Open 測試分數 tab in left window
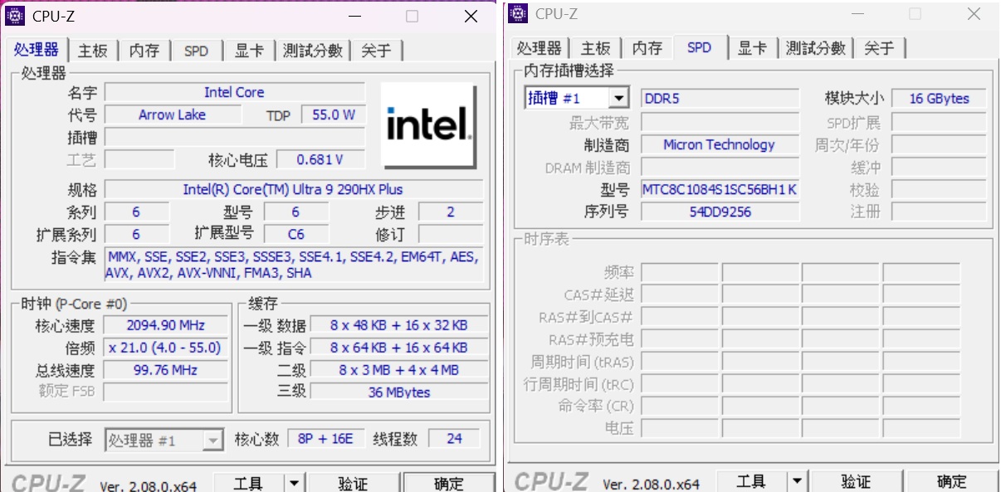The width and height of the screenshot is (1001, 492). [x=313, y=51]
